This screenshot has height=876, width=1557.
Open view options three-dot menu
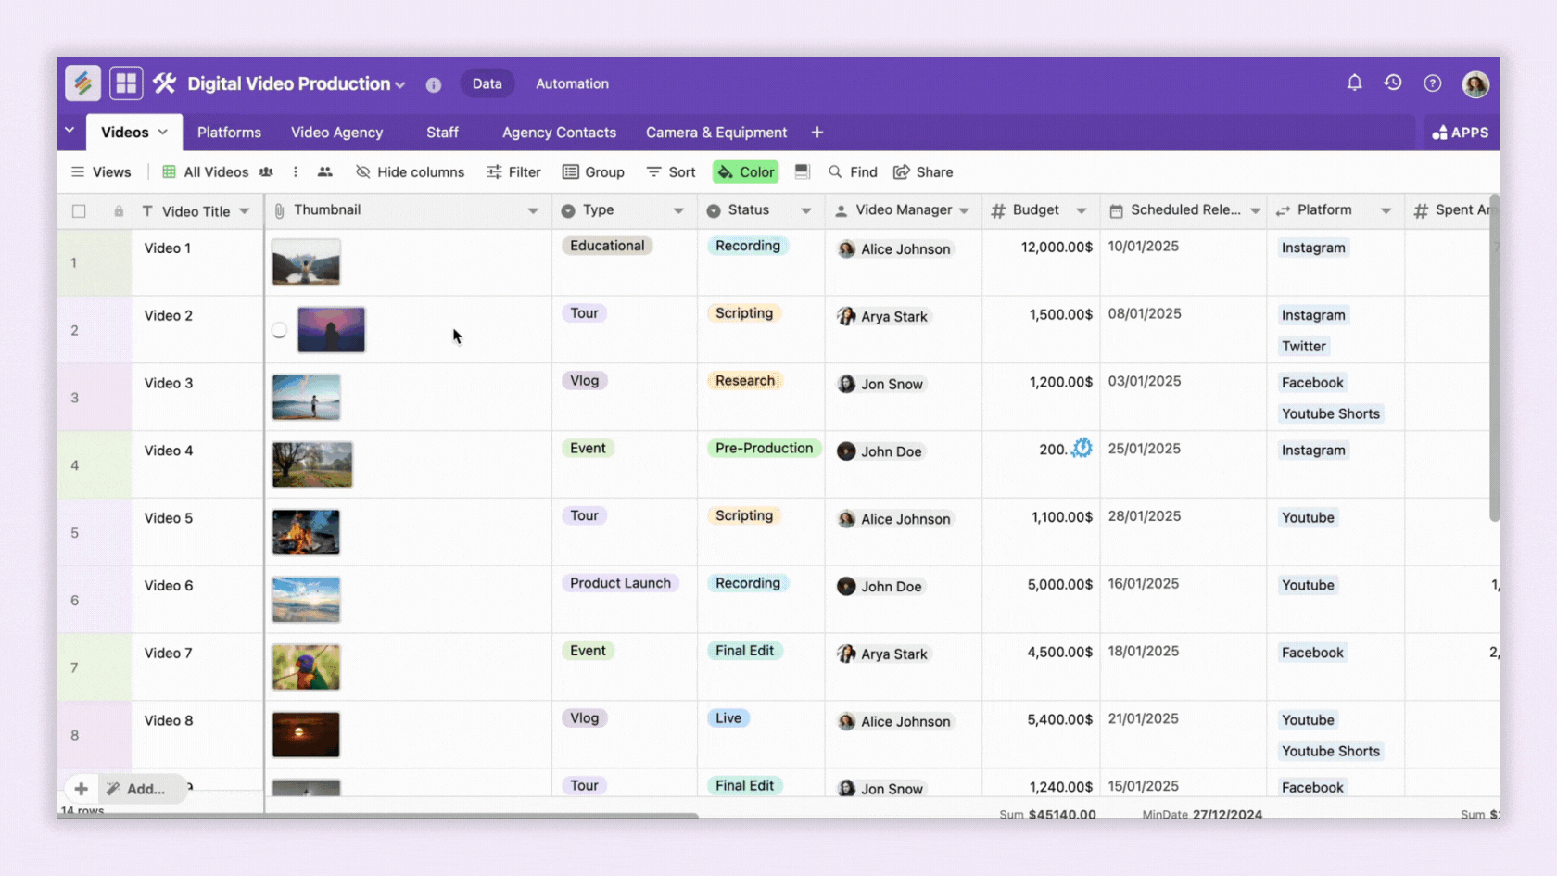pyautogui.click(x=296, y=172)
